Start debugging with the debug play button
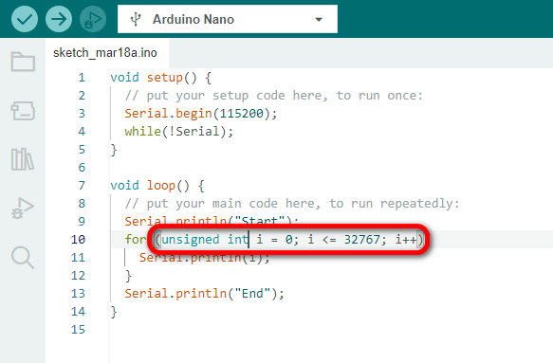The height and width of the screenshot is (363, 553). 93,19
